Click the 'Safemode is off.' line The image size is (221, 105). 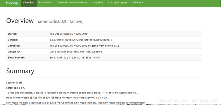(x=15, y=88)
